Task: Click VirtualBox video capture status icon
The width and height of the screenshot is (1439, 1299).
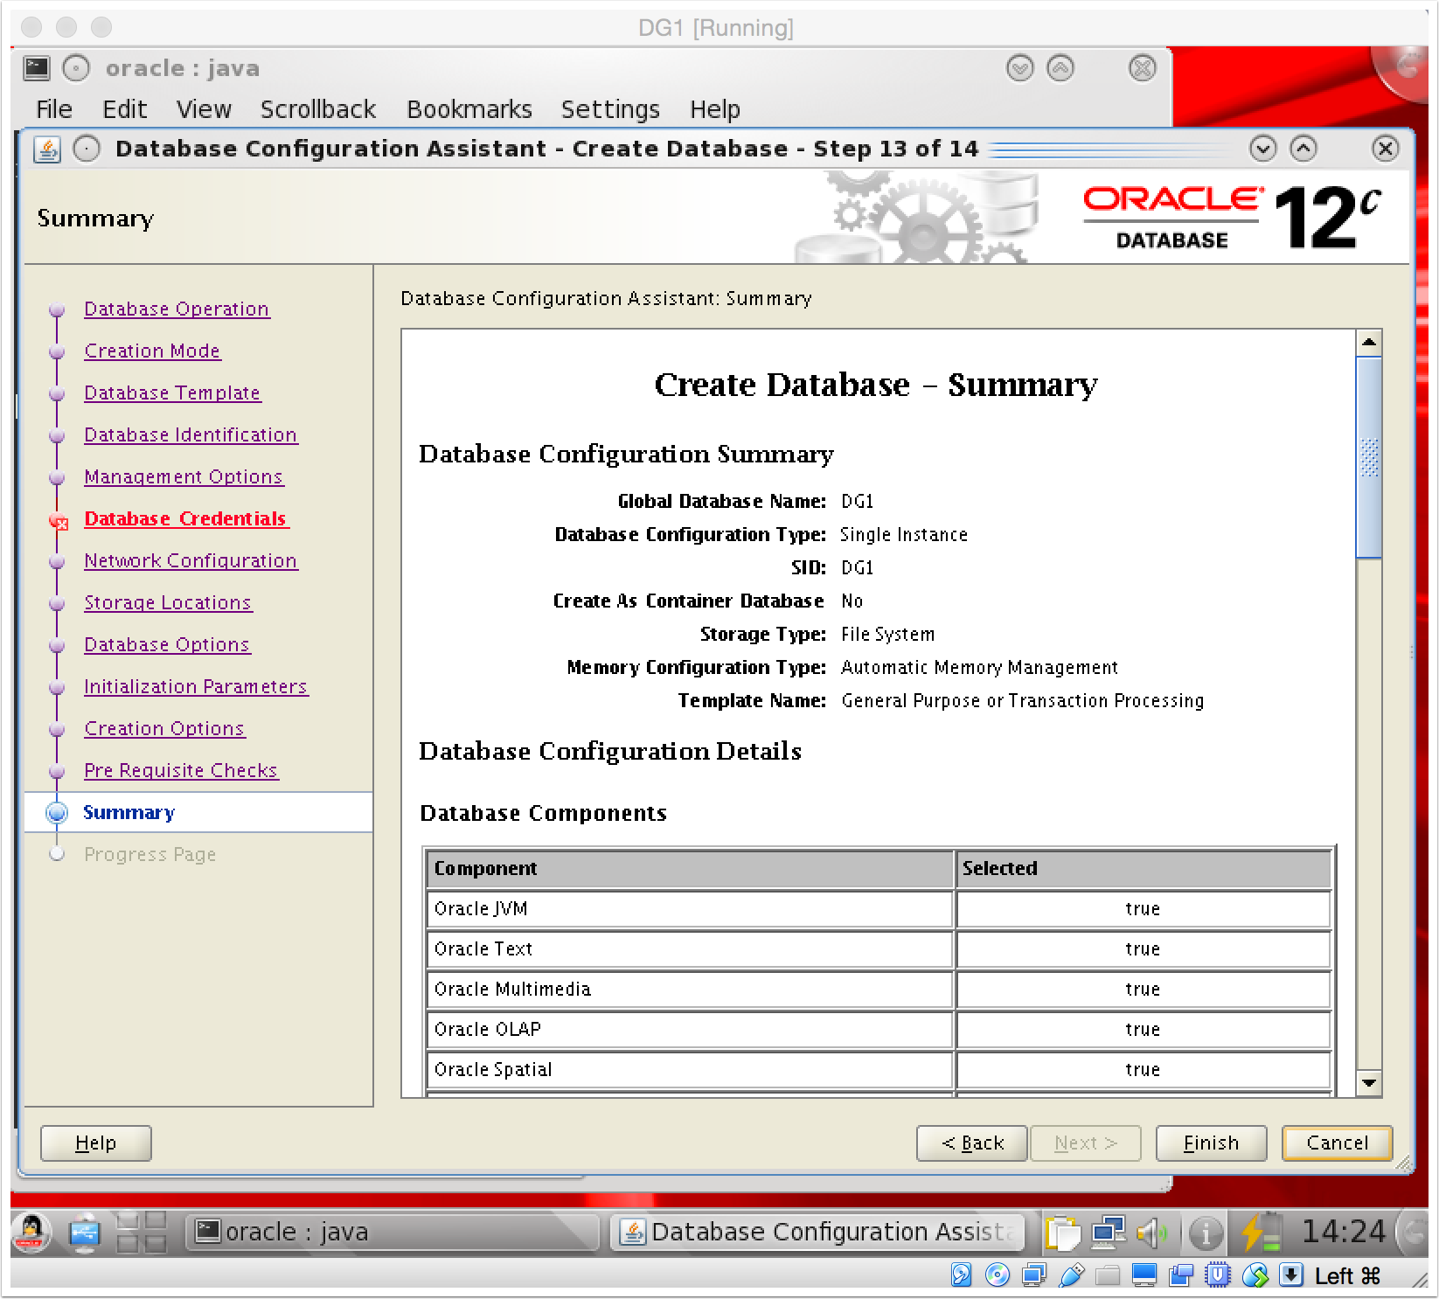Action: [1181, 1275]
